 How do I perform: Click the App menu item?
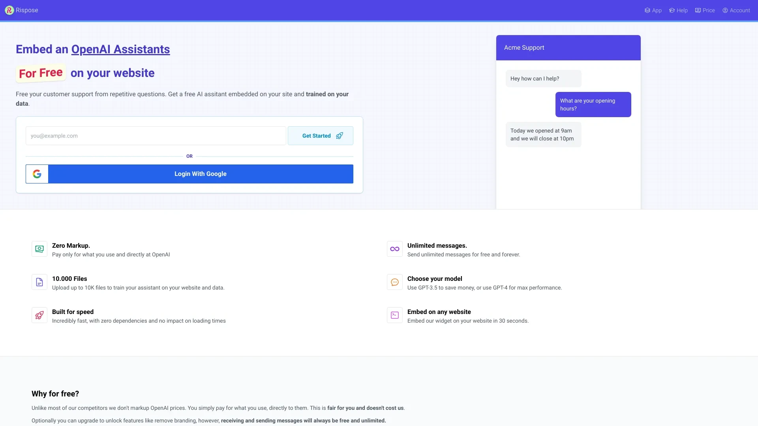tap(652, 10)
